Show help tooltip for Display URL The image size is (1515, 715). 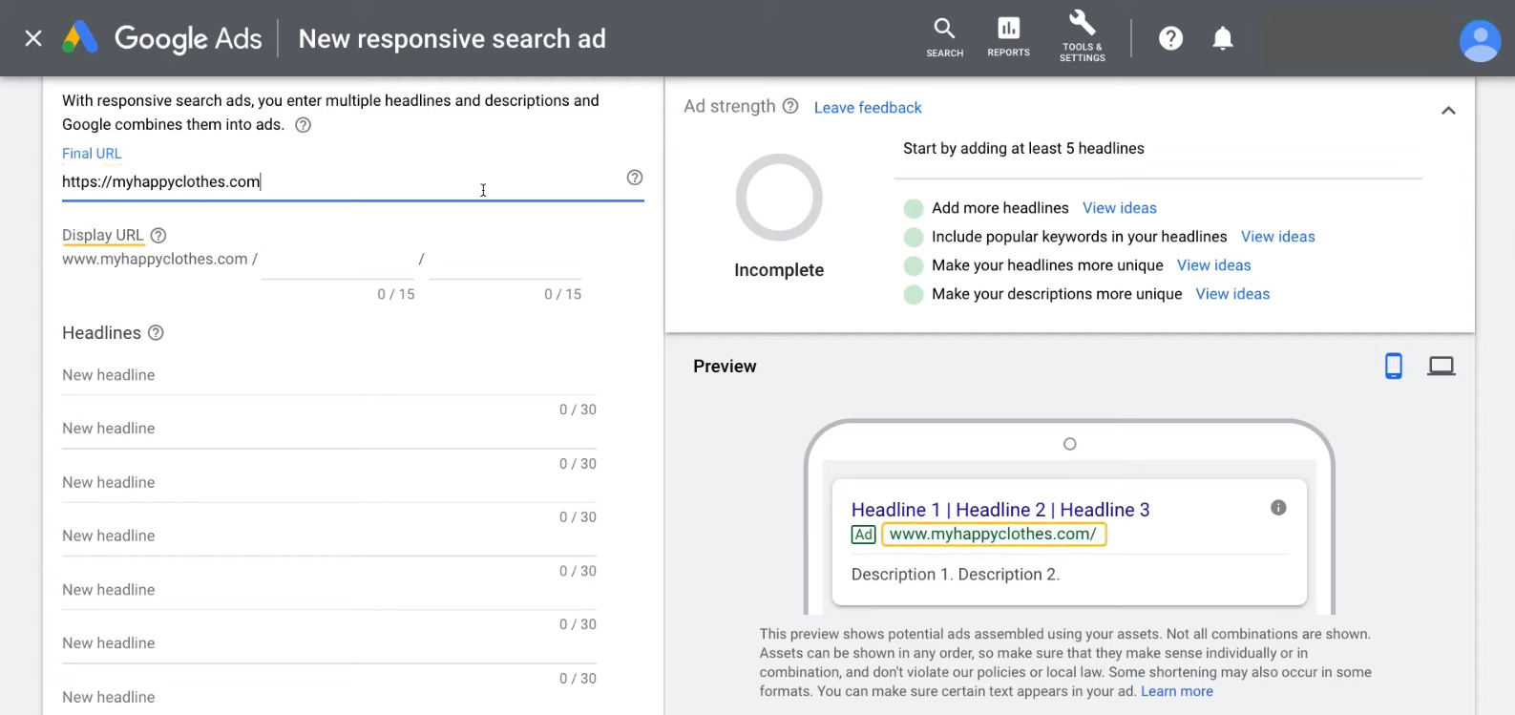[158, 235]
